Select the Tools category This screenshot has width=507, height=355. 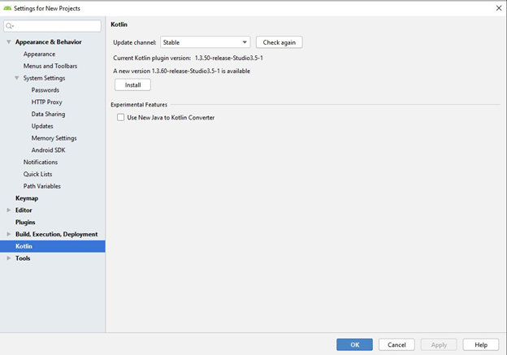point(23,258)
